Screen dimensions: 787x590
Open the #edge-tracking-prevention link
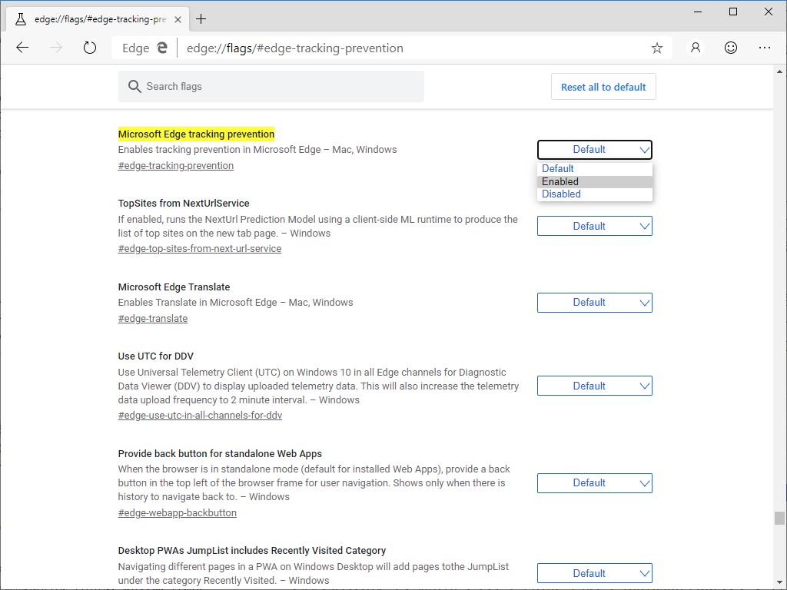(175, 165)
